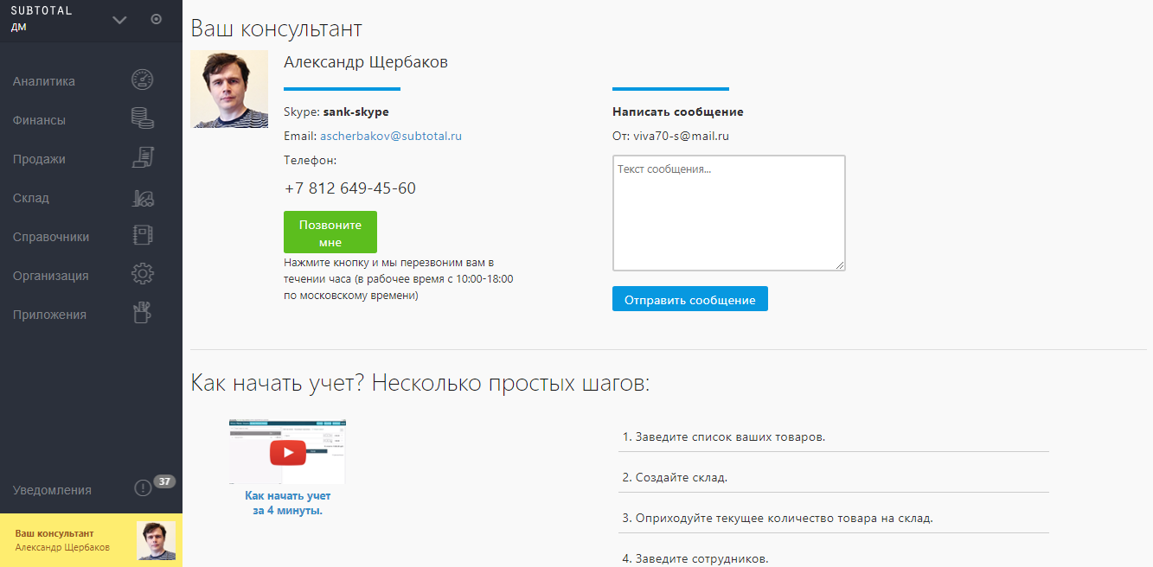The width and height of the screenshot is (1153, 567).
Task: Click the consultant photo of Александр Щербаков
Action: coord(229,89)
